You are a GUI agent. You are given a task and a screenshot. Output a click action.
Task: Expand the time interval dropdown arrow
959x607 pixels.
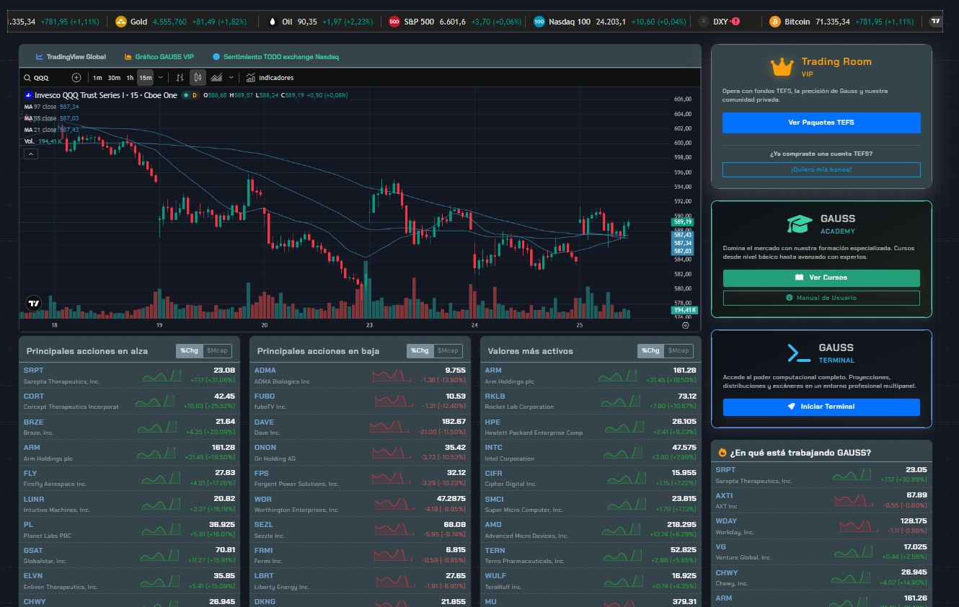[159, 78]
